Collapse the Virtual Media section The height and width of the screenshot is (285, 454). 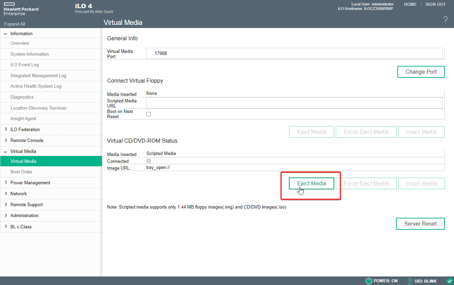point(5,151)
